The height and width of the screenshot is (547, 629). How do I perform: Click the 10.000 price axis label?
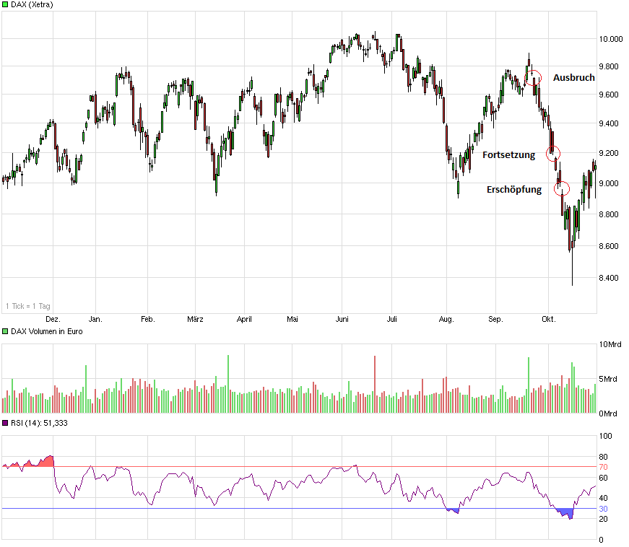(610, 39)
